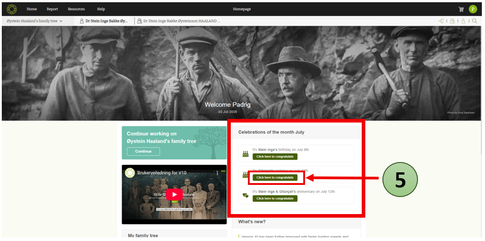Open the Report menu

click(52, 9)
